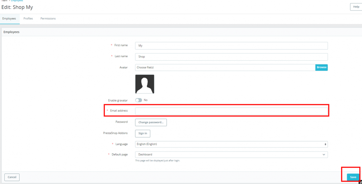The image size is (362, 184).
Task: Save the employee form
Action: pos(353,177)
